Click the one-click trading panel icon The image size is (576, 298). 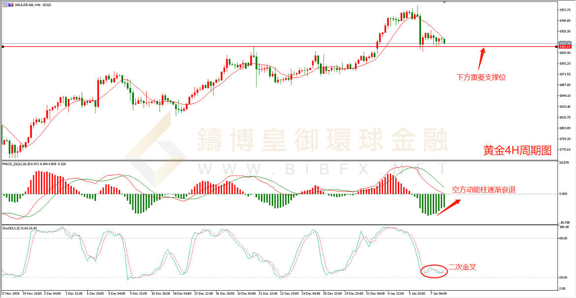coord(4,4)
